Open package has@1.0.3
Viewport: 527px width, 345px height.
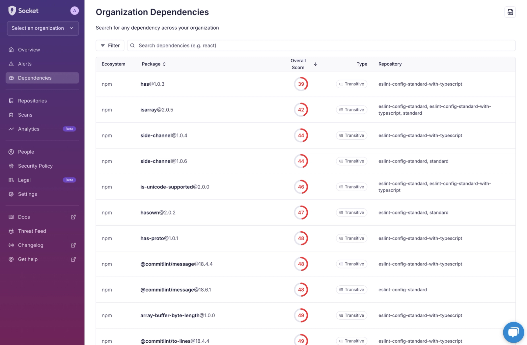152,84
